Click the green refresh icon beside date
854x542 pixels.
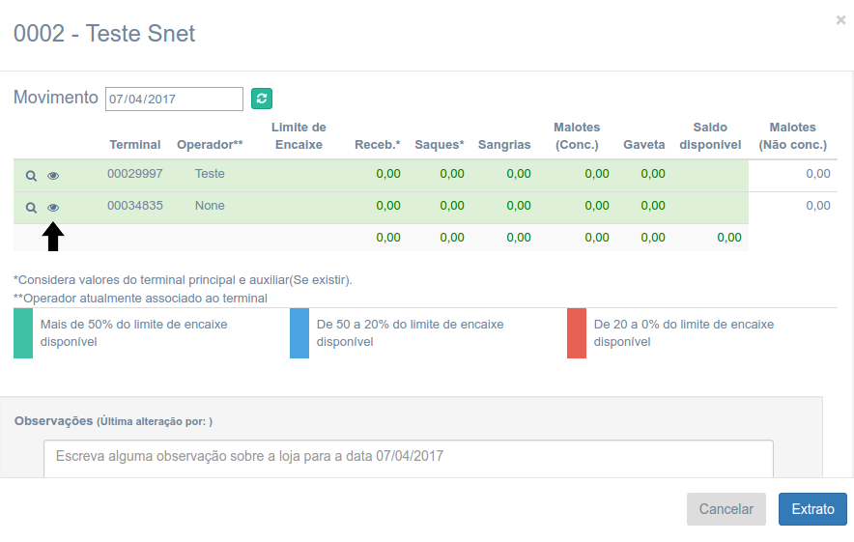(262, 99)
